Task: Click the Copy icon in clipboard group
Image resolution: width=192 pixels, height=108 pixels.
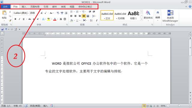Action: pos(10,16)
